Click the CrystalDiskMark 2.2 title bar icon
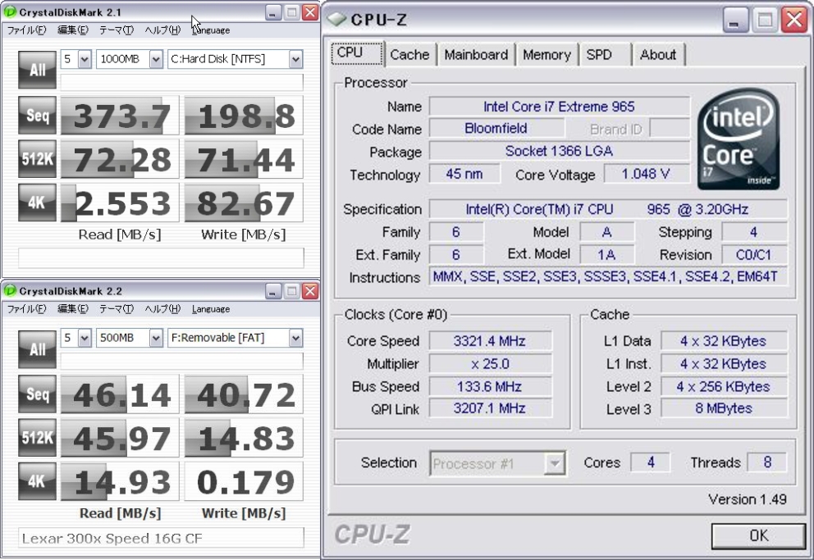This screenshot has width=814, height=560. tap(9, 290)
